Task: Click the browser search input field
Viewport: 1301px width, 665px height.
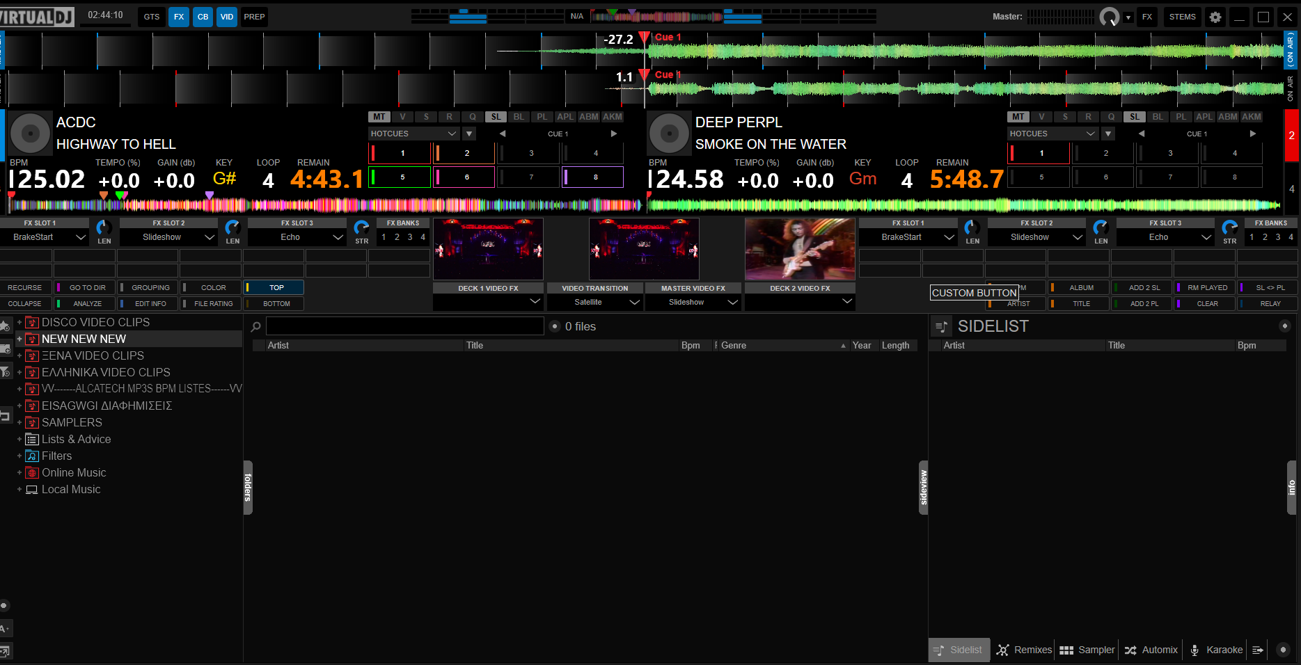Action: pos(405,326)
